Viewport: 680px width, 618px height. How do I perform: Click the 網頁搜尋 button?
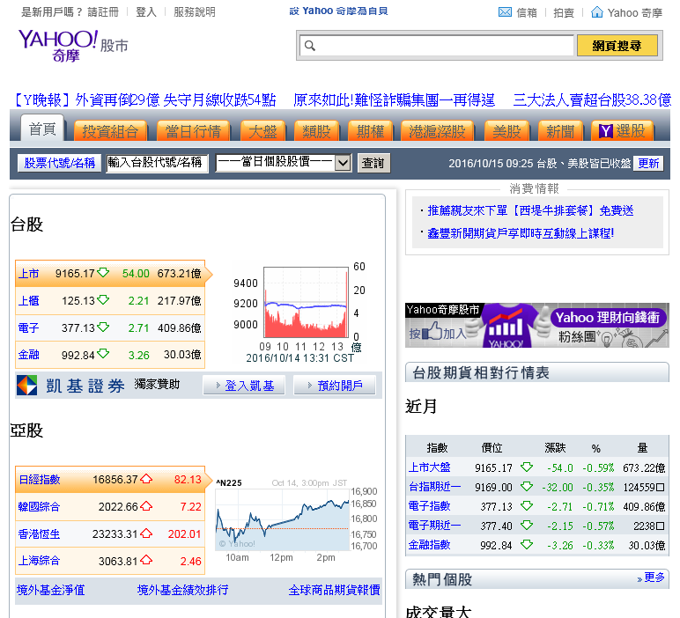click(617, 46)
